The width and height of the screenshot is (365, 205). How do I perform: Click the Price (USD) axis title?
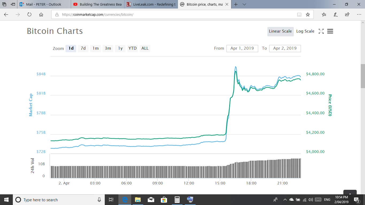[330, 105]
